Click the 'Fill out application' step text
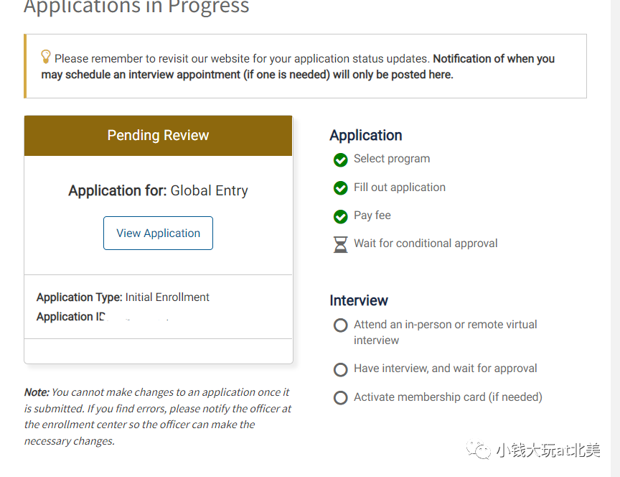The width and height of the screenshot is (620, 477). tap(400, 187)
